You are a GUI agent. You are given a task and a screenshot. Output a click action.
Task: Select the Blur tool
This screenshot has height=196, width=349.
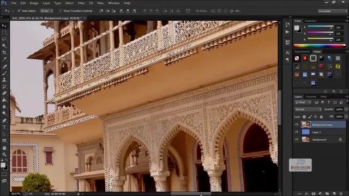(x=4, y=107)
